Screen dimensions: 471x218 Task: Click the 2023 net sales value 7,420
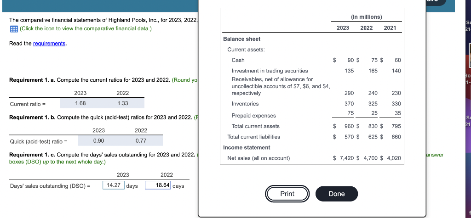pyautogui.click(x=347, y=158)
